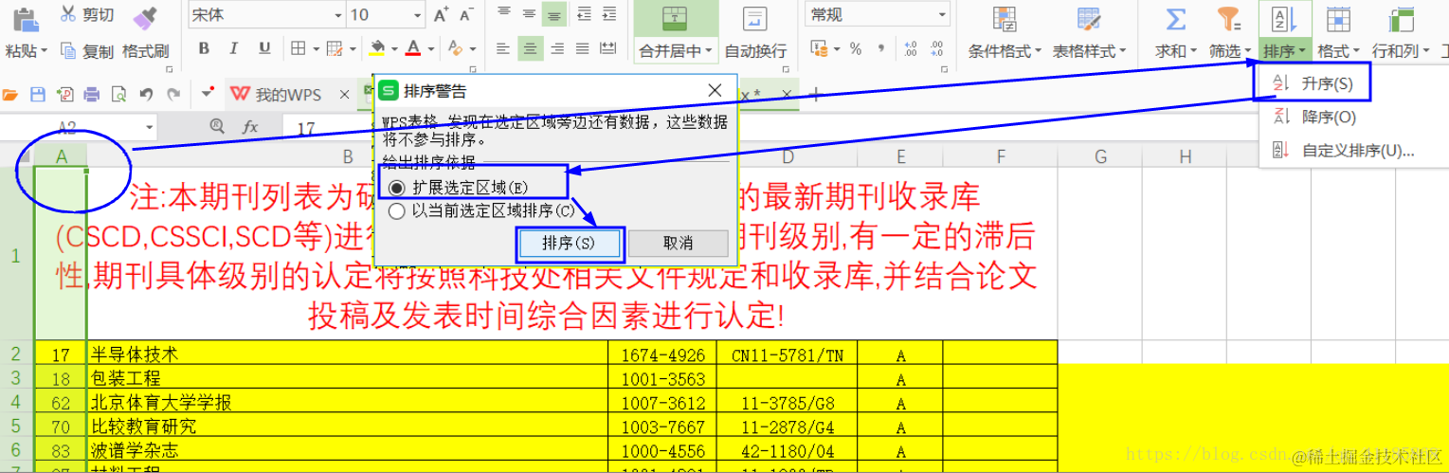Image resolution: width=1449 pixels, height=473 pixels.
Task: Expand the Conditional Formatting (条件格式) dropdown arrow
Action: [1038, 51]
